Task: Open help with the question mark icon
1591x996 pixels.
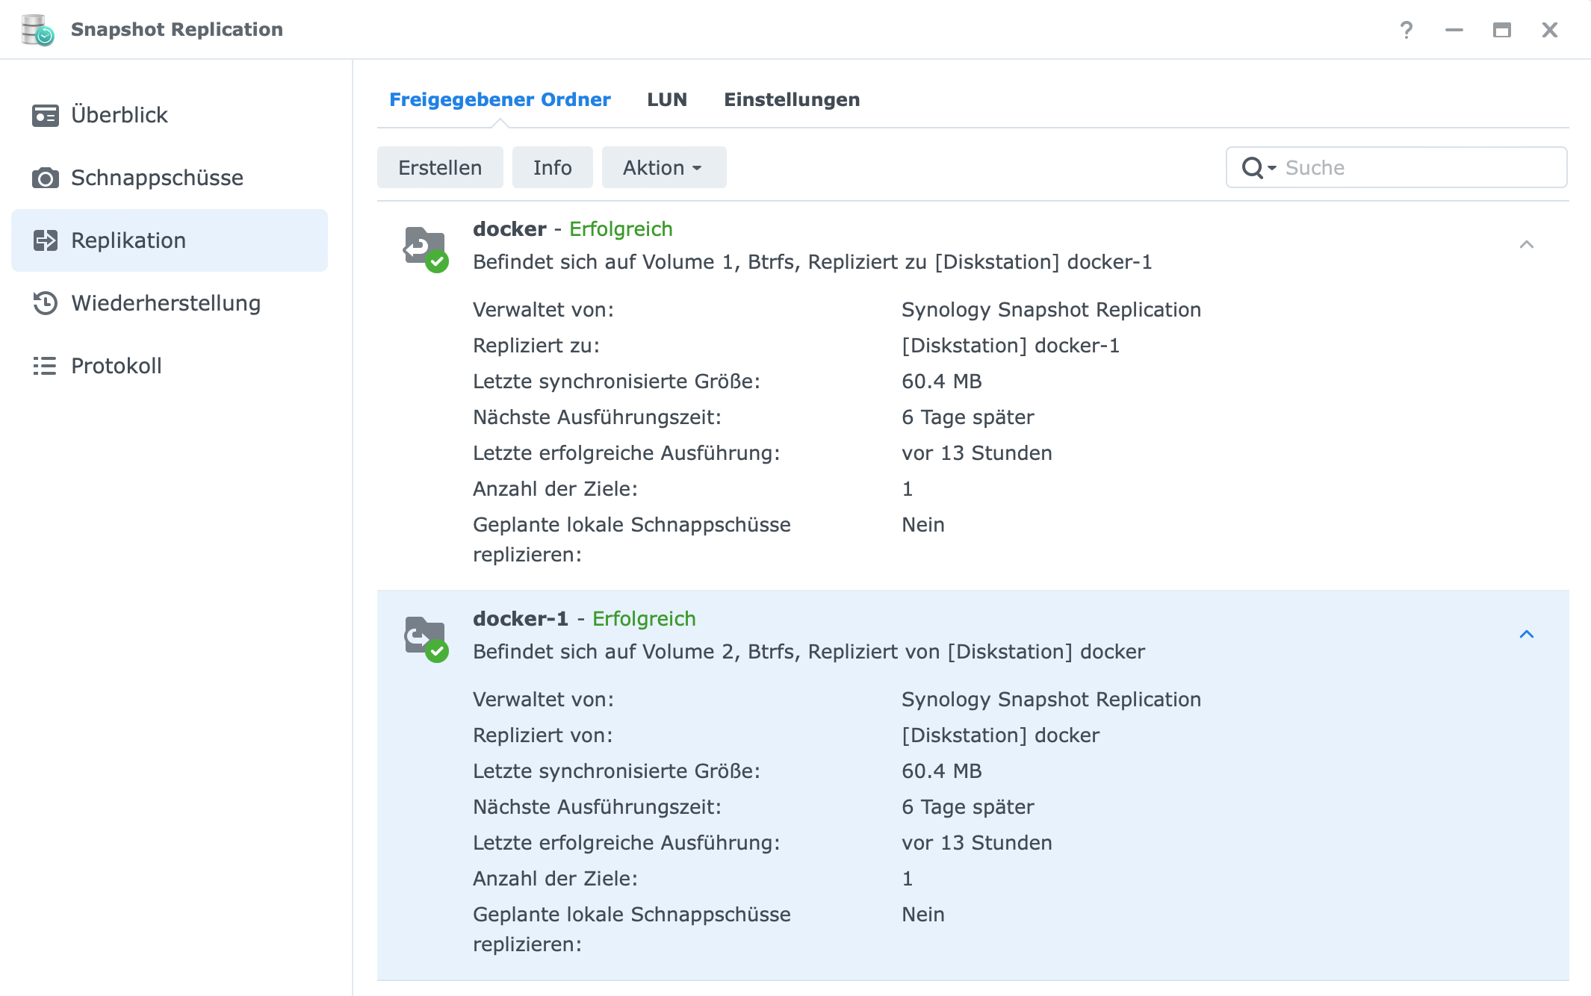Action: pyautogui.click(x=1407, y=30)
